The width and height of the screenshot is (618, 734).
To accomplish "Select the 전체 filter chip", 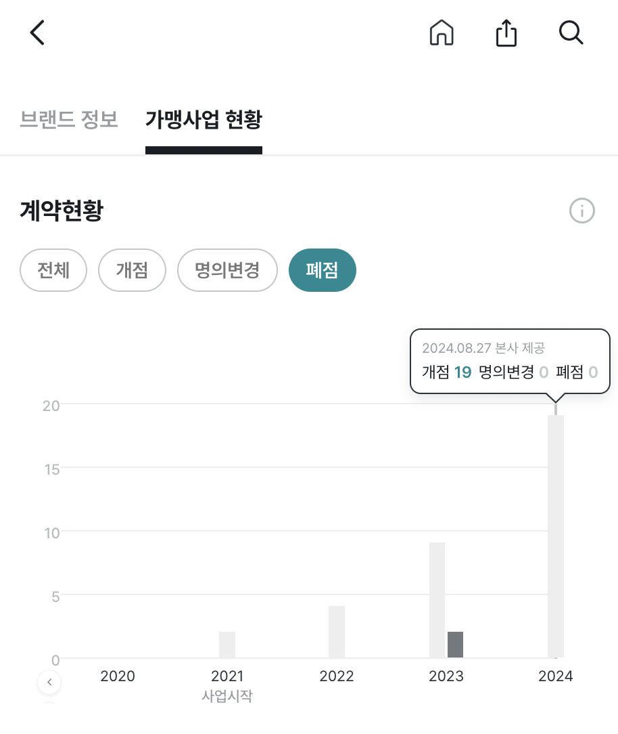I will pyautogui.click(x=54, y=270).
